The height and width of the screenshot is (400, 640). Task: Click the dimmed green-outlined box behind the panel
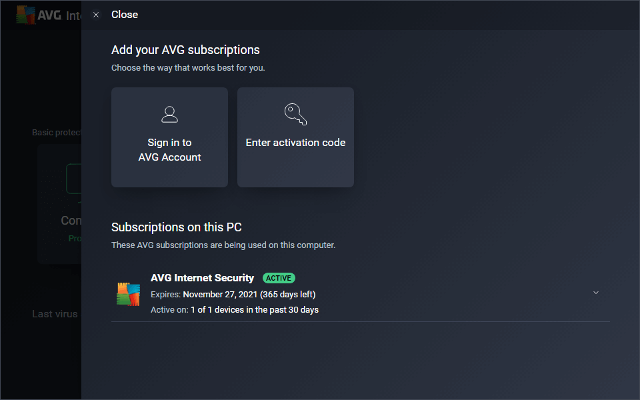(x=73, y=179)
